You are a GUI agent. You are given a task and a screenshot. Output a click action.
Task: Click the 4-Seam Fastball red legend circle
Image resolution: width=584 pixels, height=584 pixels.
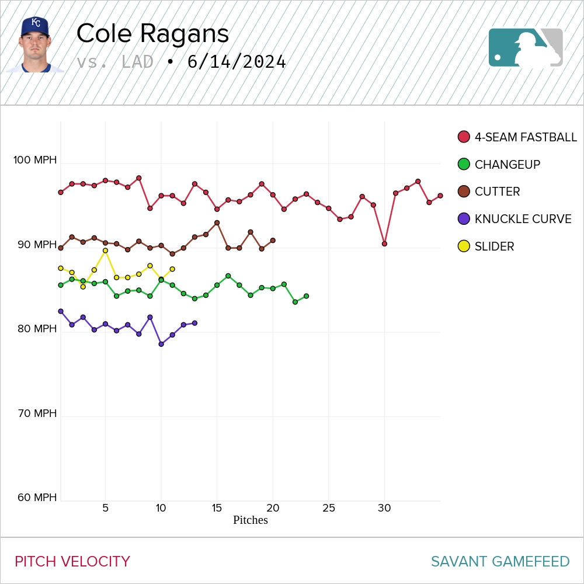[x=464, y=137]
